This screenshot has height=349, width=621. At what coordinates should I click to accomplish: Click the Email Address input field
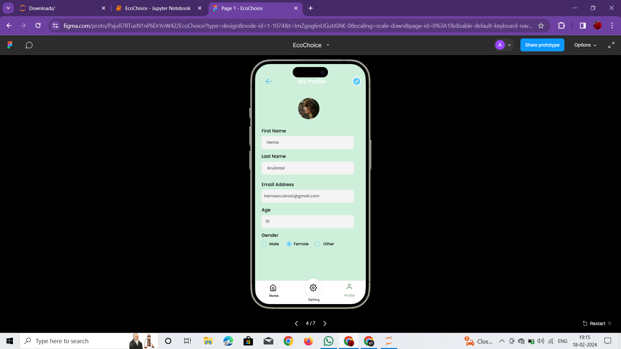click(307, 196)
